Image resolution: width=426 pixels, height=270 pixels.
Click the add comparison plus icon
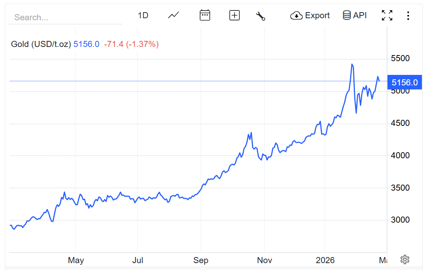click(235, 15)
